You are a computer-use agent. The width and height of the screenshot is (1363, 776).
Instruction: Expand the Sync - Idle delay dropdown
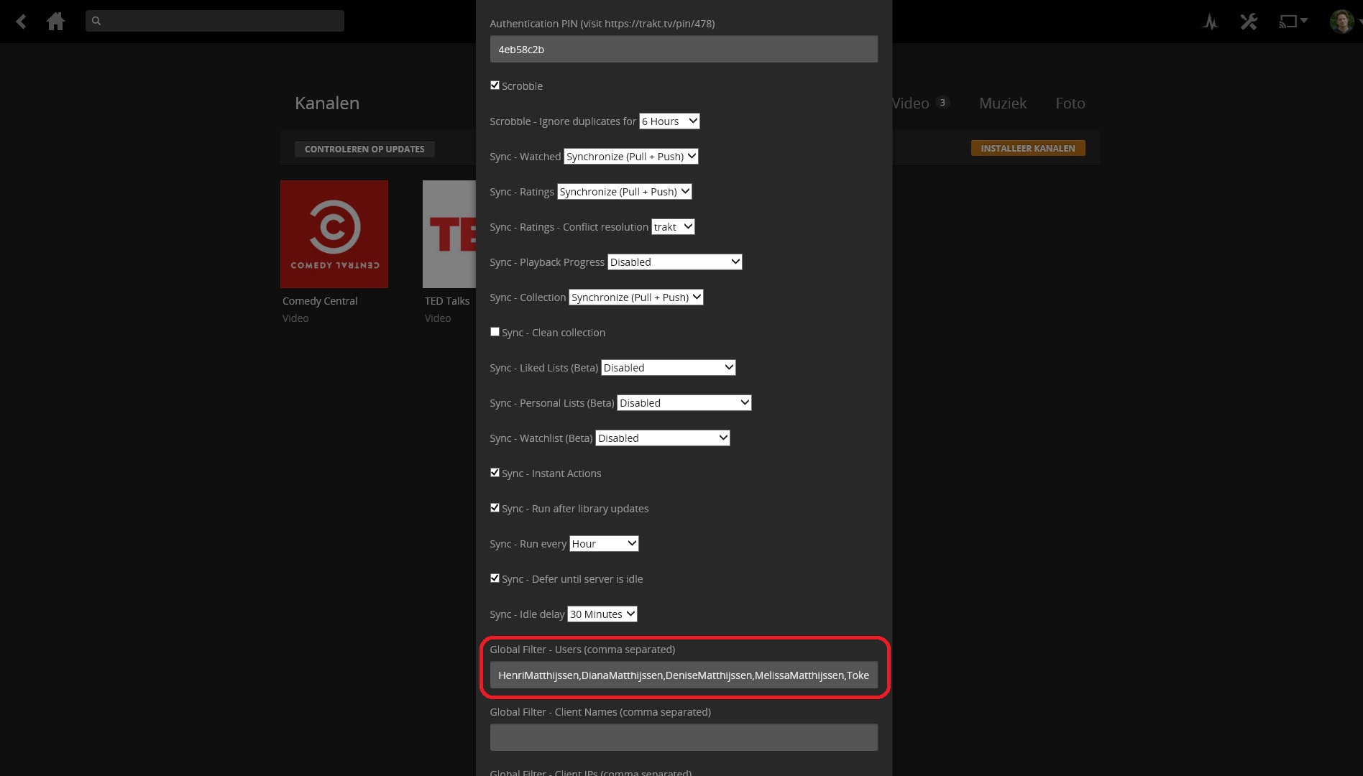602,614
